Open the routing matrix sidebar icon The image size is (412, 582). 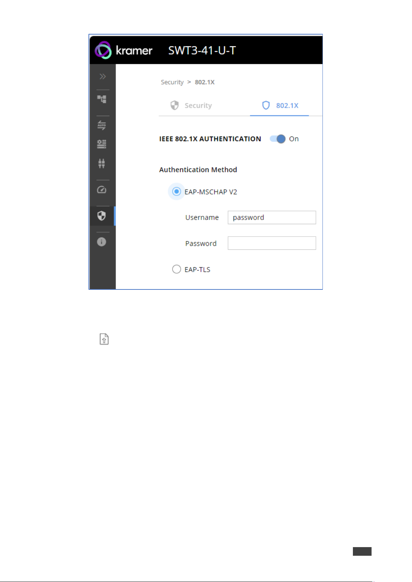tap(102, 99)
